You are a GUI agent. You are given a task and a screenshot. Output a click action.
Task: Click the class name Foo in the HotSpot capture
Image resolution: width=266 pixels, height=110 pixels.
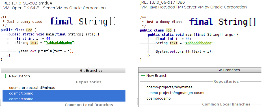tap(168, 30)
